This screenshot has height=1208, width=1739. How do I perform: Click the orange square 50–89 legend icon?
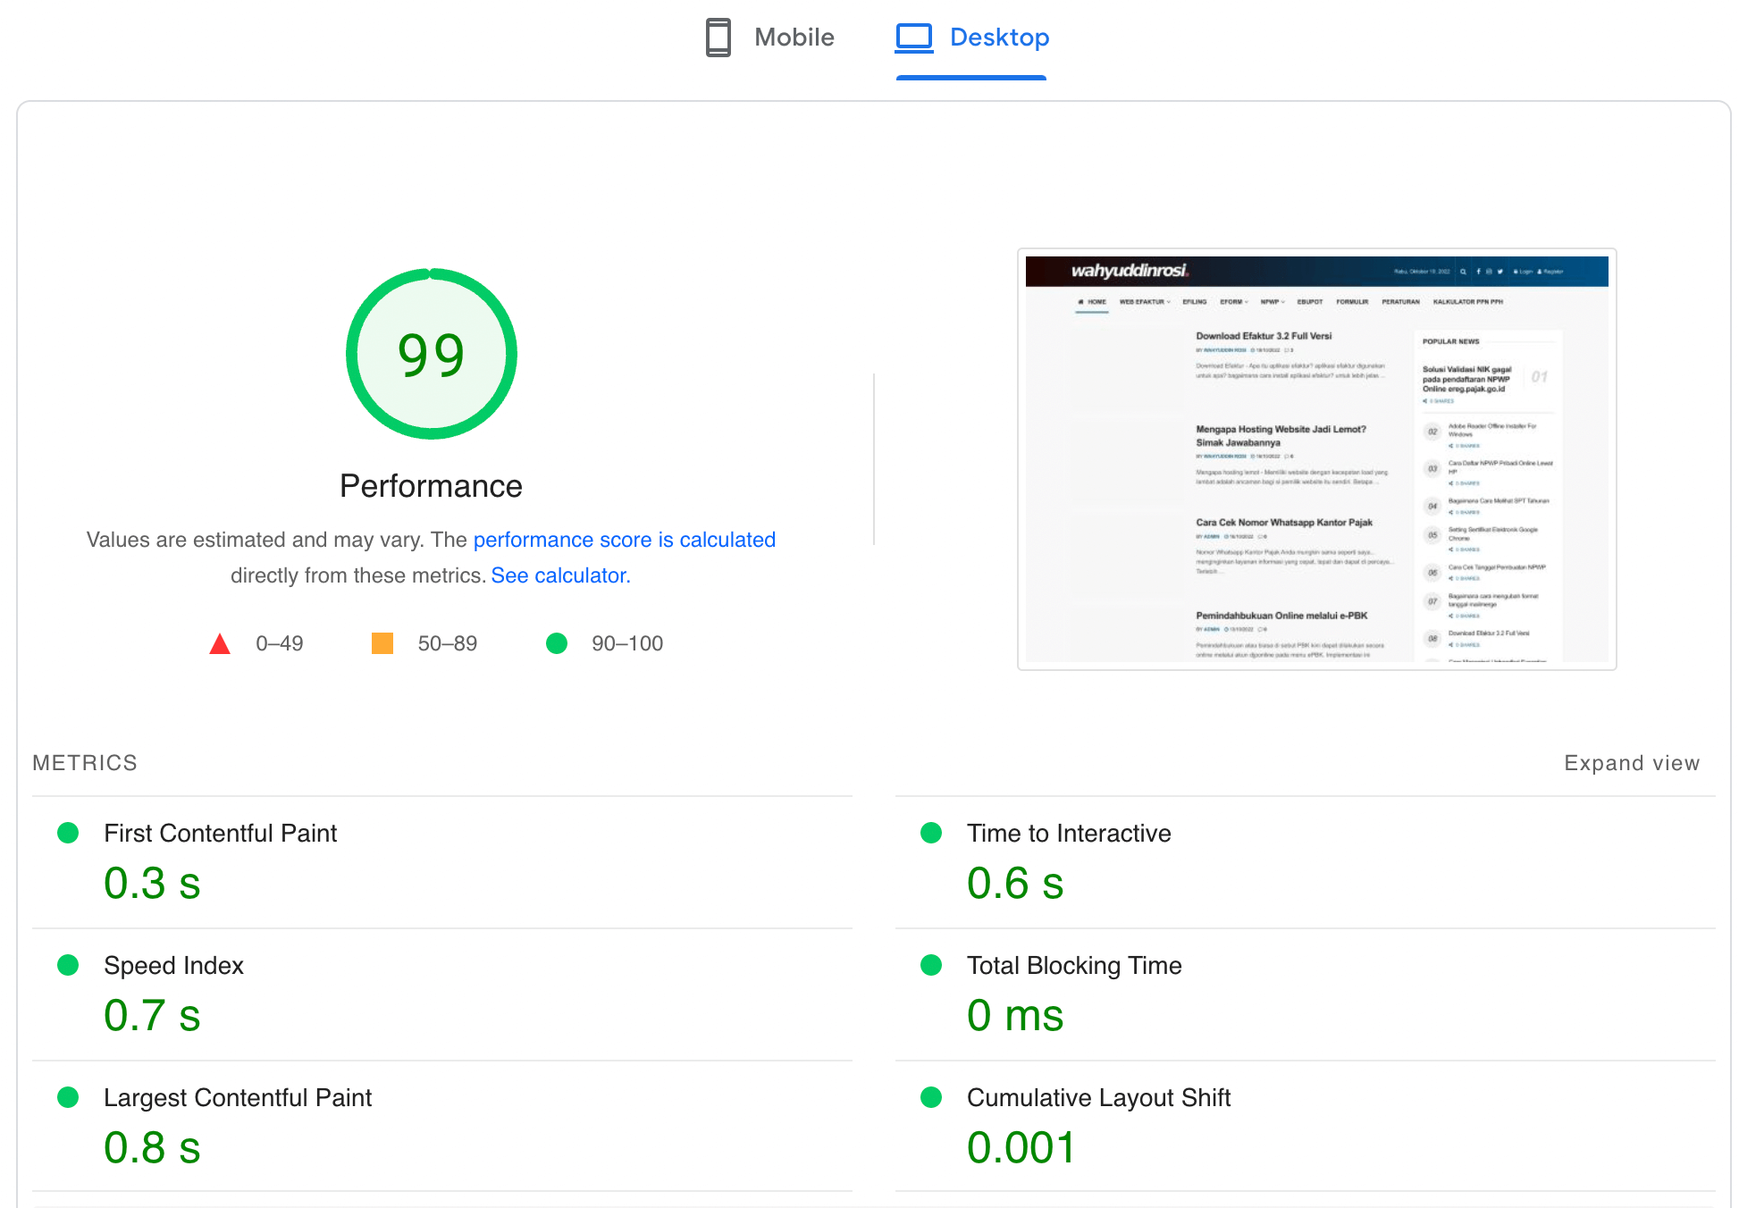click(382, 643)
